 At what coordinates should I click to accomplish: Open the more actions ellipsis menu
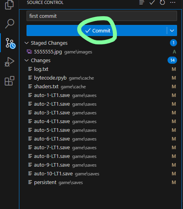[173, 2]
